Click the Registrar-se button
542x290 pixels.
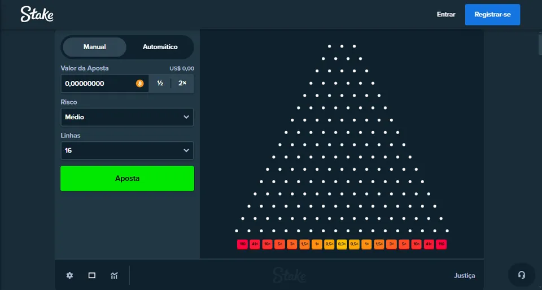point(492,15)
